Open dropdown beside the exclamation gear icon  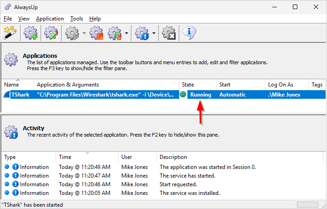point(154,33)
